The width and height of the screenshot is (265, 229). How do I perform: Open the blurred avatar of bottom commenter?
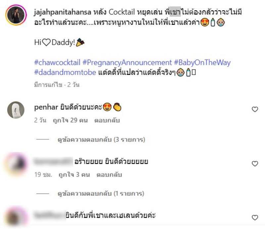(x=16, y=217)
